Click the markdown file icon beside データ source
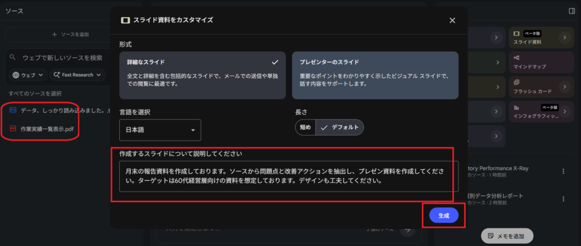This screenshot has height=246, width=581. 13,110
